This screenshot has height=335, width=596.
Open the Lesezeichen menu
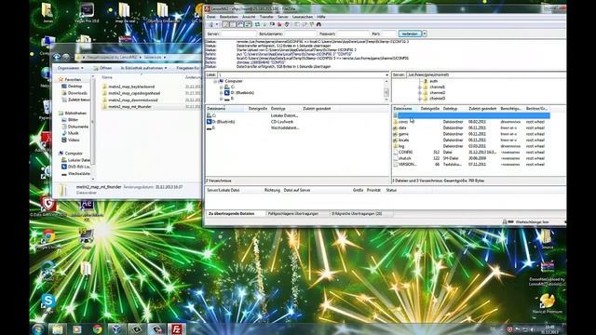coord(303,17)
